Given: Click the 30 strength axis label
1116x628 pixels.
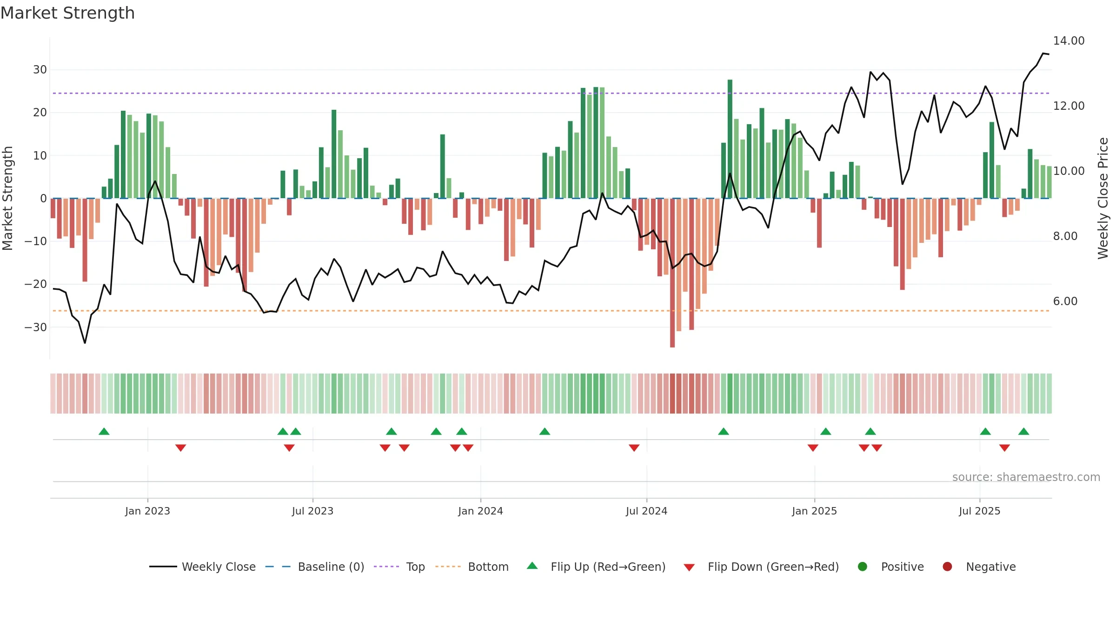Looking at the screenshot, I should point(40,70).
